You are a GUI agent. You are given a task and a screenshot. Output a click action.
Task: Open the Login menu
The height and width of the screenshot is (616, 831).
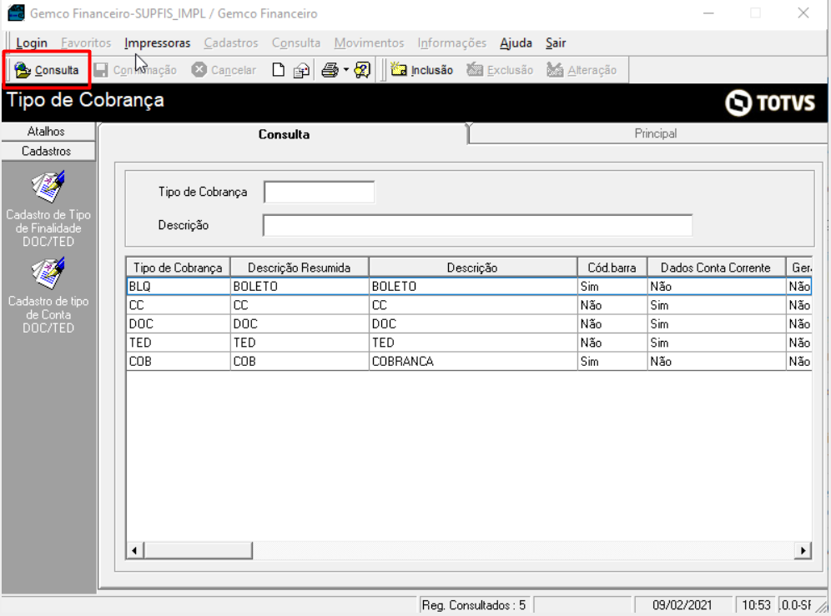(32, 43)
